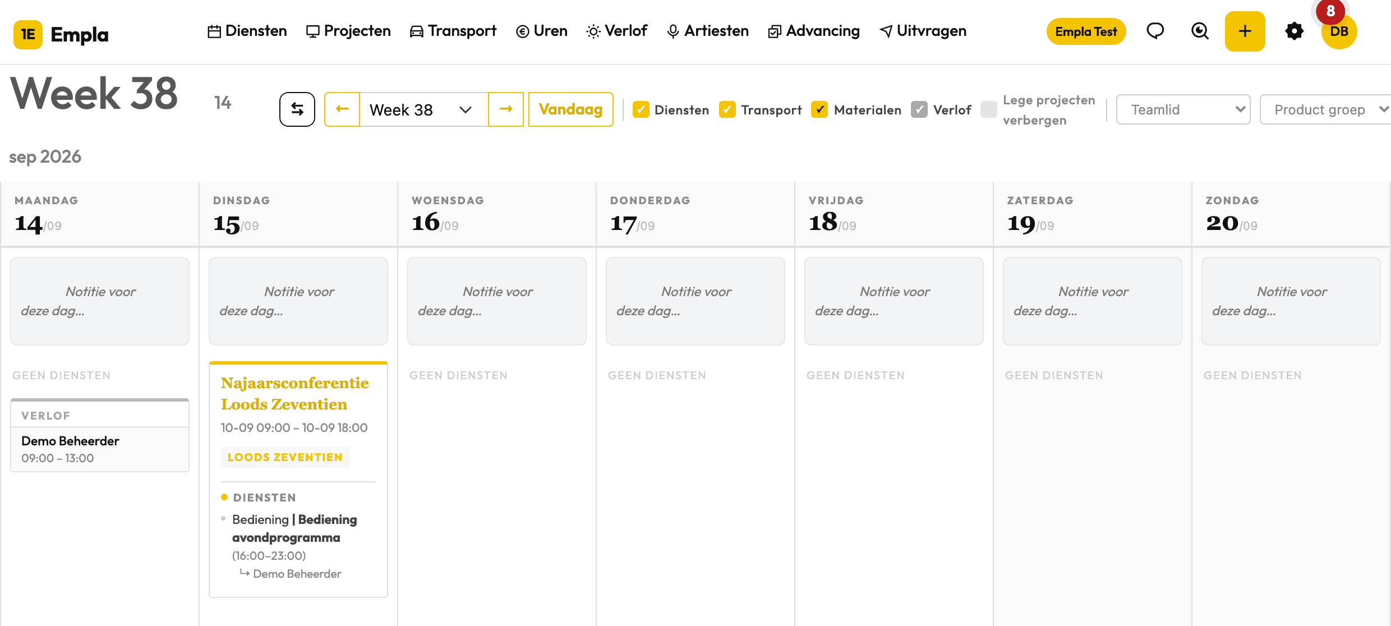Open the Advancing menu
The height and width of the screenshot is (626, 1391).
(x=814, y=31)
